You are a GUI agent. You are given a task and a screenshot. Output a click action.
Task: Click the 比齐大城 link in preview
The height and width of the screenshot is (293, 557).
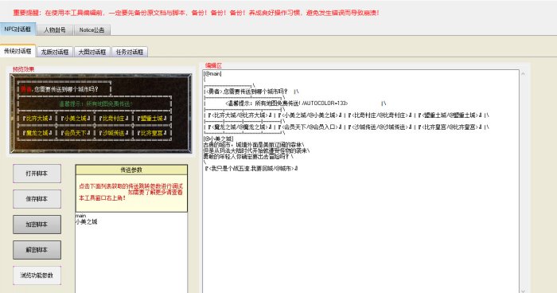pos(37,118)
